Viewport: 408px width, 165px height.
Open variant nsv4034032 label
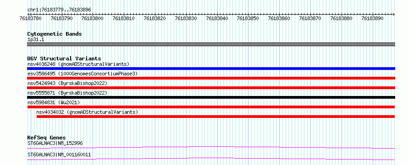point(87,112)
